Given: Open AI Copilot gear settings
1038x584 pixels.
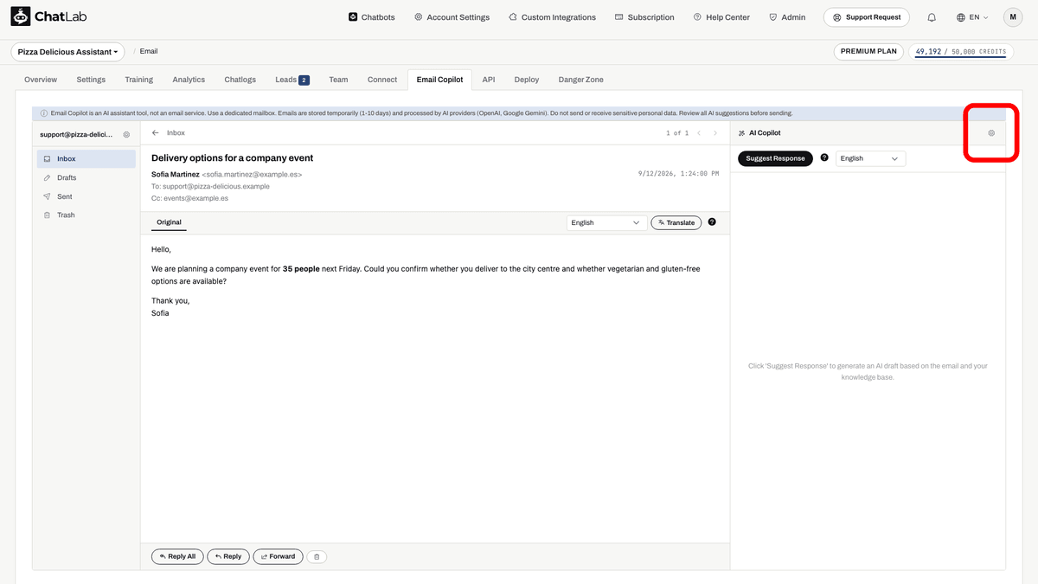Looking at the screenshot, I should (x=991, y=133).
